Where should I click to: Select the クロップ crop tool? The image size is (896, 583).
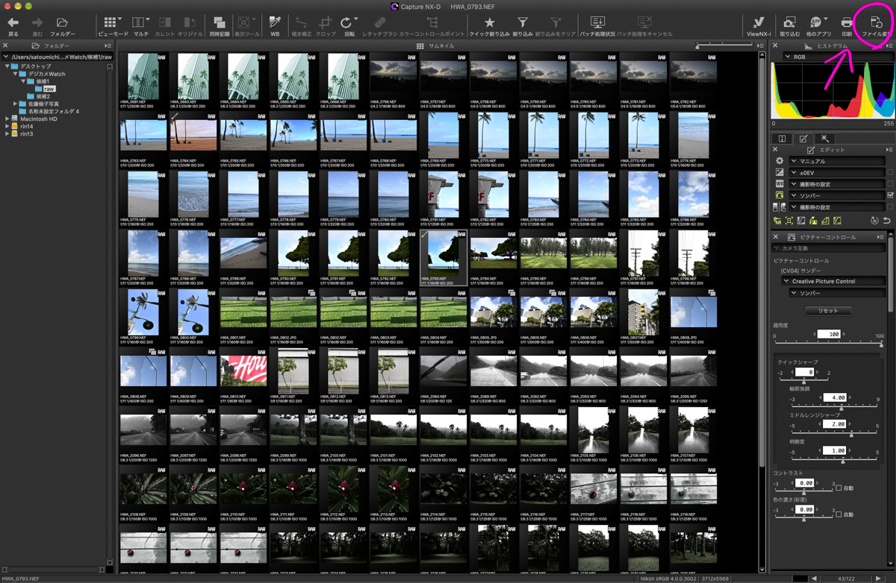click(326, 22)
